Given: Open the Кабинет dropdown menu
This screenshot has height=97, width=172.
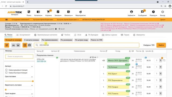Looking at the screenshot, I should click(x=131, y=13).
